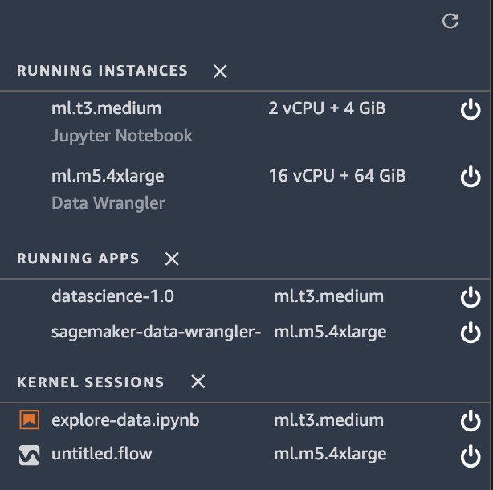Viewport: 493px width, 490px height.
Task: Shut down the ml.t3.medium instance
Action: (x=471, y=108)
